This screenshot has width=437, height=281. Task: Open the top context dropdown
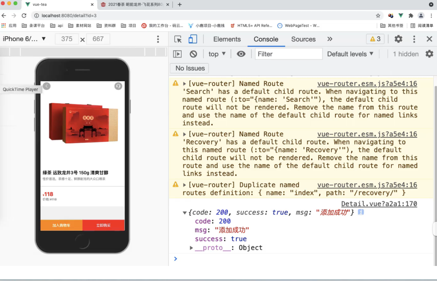pyautogui.click(x=217, y=54)
